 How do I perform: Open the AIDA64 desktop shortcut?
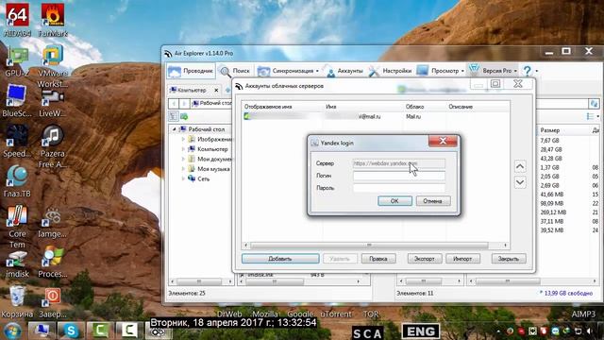[17, 20]
